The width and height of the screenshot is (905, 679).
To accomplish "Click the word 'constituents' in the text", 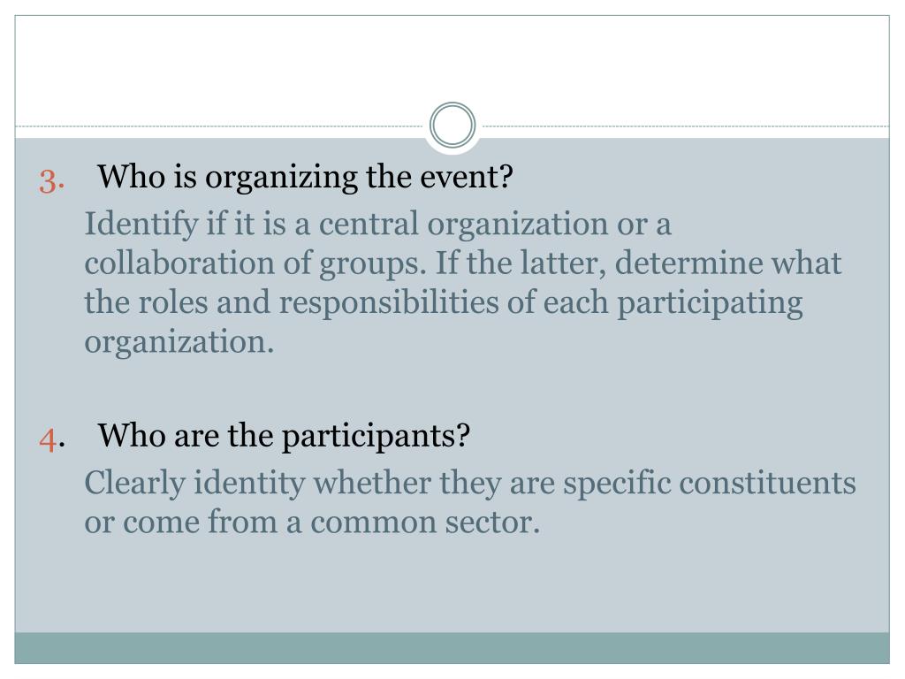I will 767,483.
